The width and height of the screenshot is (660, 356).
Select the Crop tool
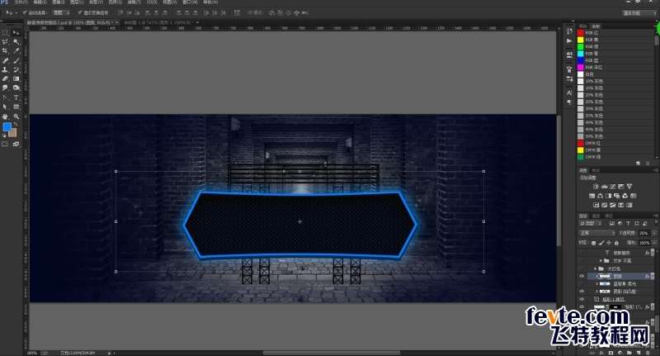tap(6, 50)
